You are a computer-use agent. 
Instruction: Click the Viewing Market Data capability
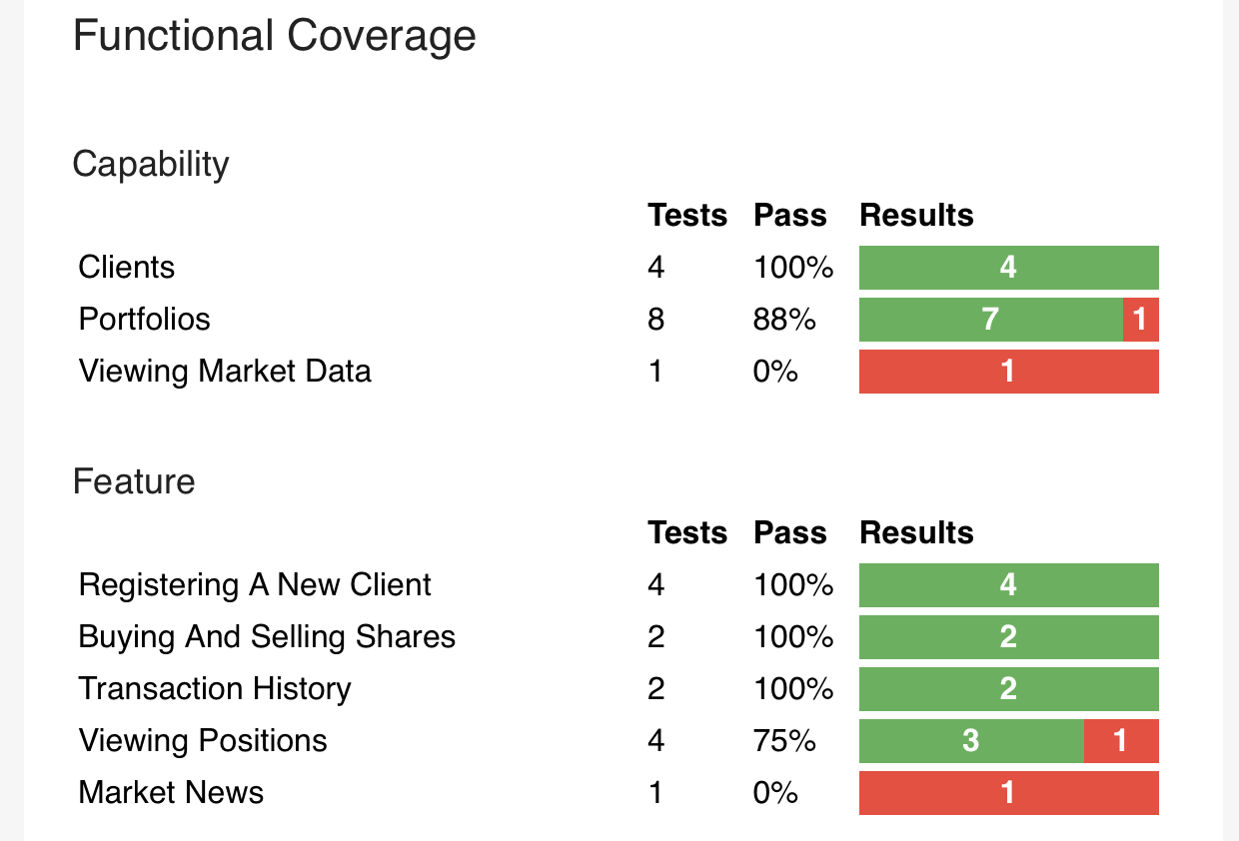point(225,372)
